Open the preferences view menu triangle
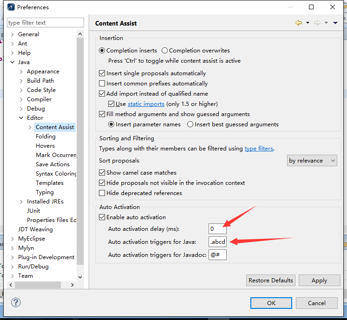 point(335,23)
